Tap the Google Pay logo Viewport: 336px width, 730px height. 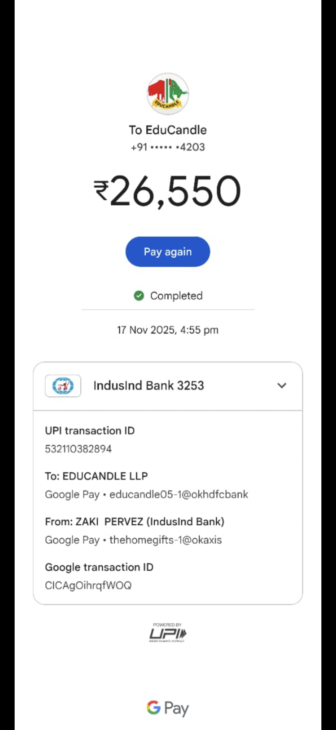(167, 708)
